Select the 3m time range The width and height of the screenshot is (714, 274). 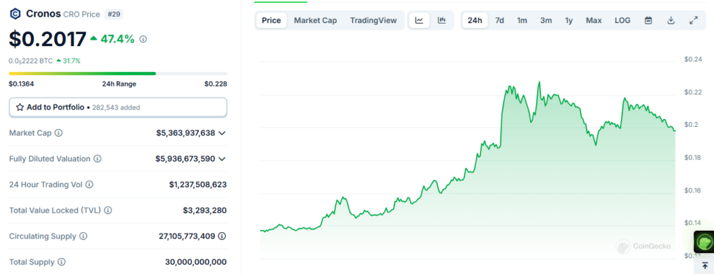coord(546,20)
